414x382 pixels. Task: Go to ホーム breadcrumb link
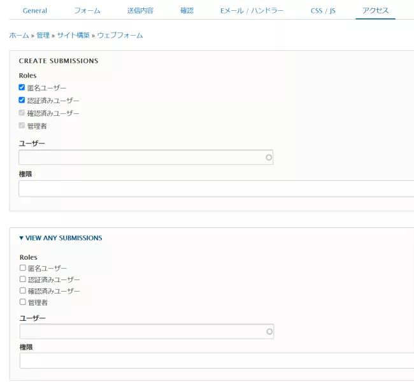[19, 35]
